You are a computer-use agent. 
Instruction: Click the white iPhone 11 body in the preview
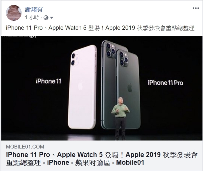[x=82, y=87]
